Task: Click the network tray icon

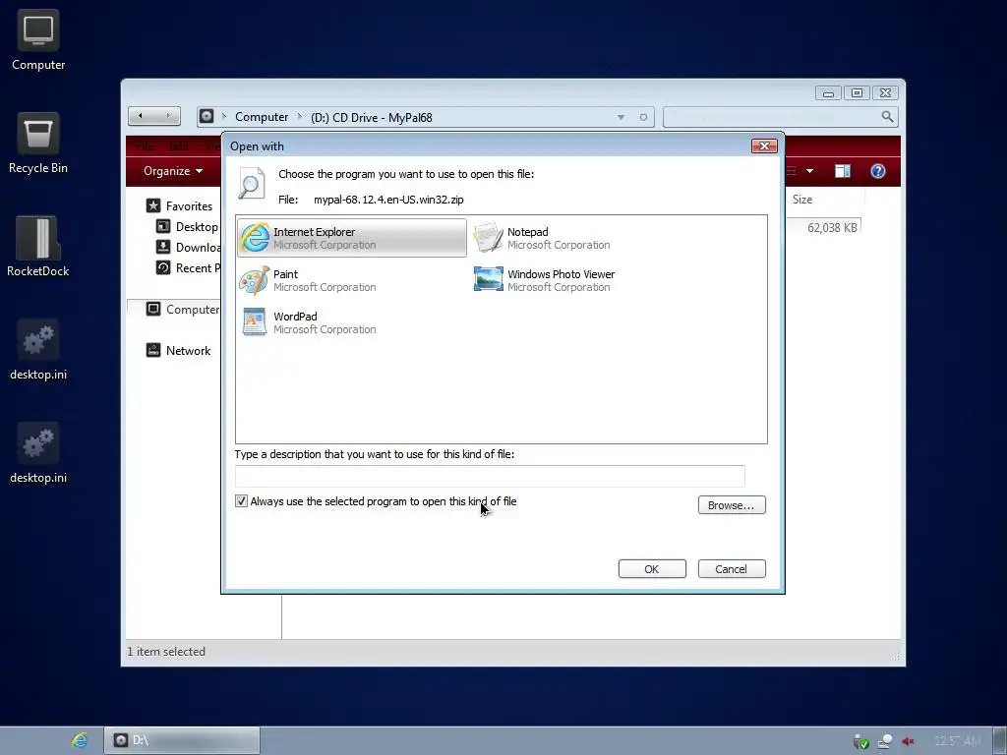Action: click(x=885, y=741)
